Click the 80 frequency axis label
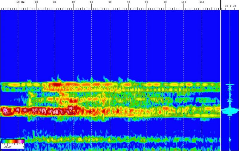 pos(147,2)
